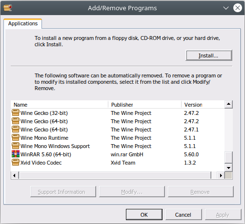
Task: Switch to the Applications tab
Action: coord(23,24)
